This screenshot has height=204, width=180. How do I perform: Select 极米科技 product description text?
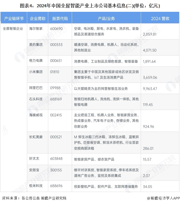106,186
